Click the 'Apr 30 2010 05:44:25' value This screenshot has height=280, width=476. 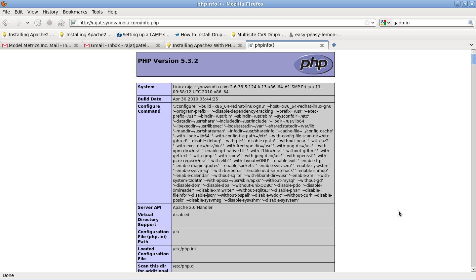(x=195, y=99)
